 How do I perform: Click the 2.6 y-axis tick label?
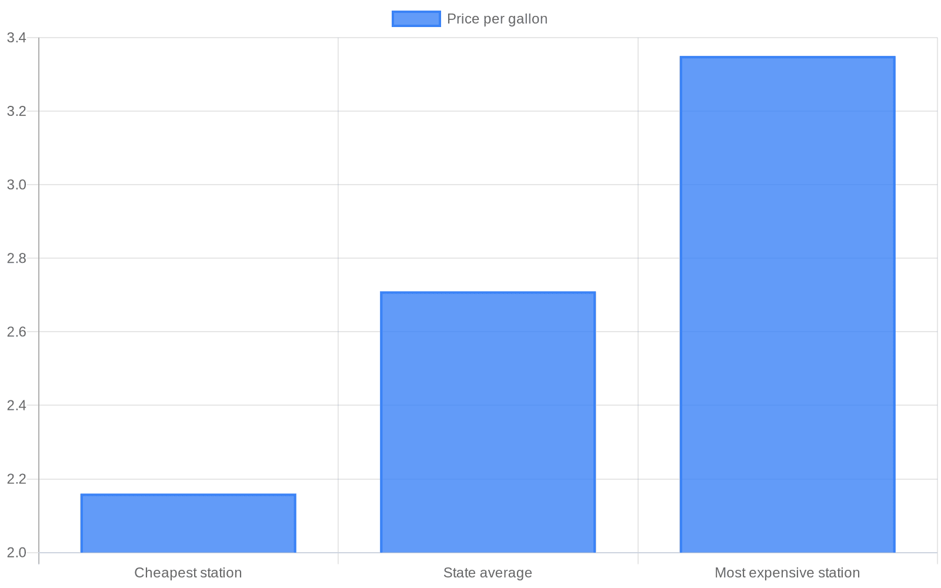pyautogui.click(x=16, y=332)
